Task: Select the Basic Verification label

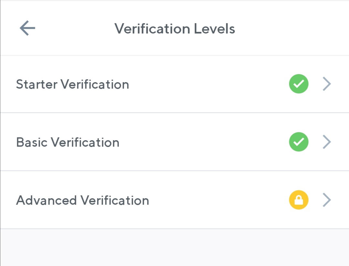Action: (x=68, y=142)
